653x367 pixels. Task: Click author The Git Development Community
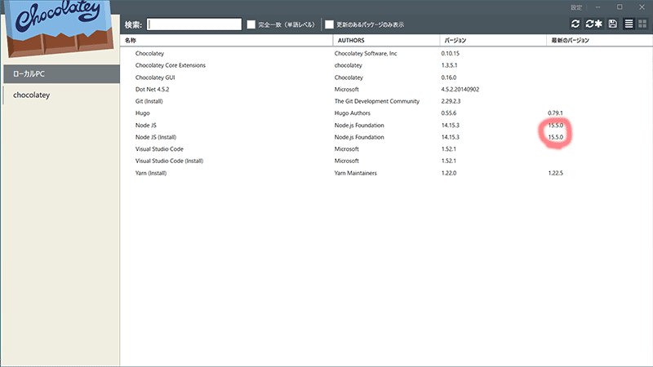click(377, 101)
